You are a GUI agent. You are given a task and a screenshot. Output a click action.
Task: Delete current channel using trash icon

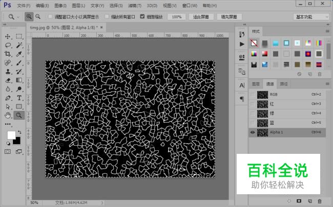coord(320,201)
